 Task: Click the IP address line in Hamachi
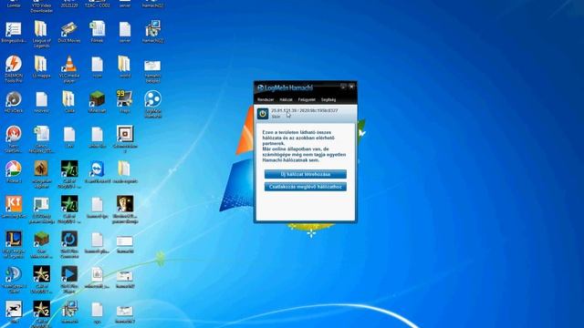click(x=304, y=110)
